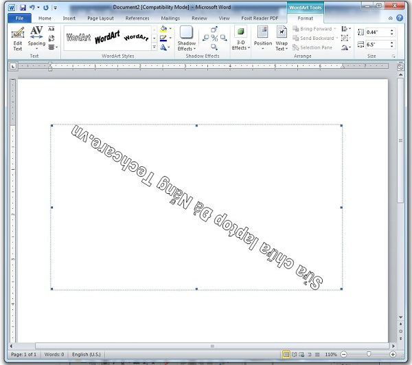Click the Save icon in Quick Access
The width and height of the screenshot is (412, 365).
pos(23,8)
